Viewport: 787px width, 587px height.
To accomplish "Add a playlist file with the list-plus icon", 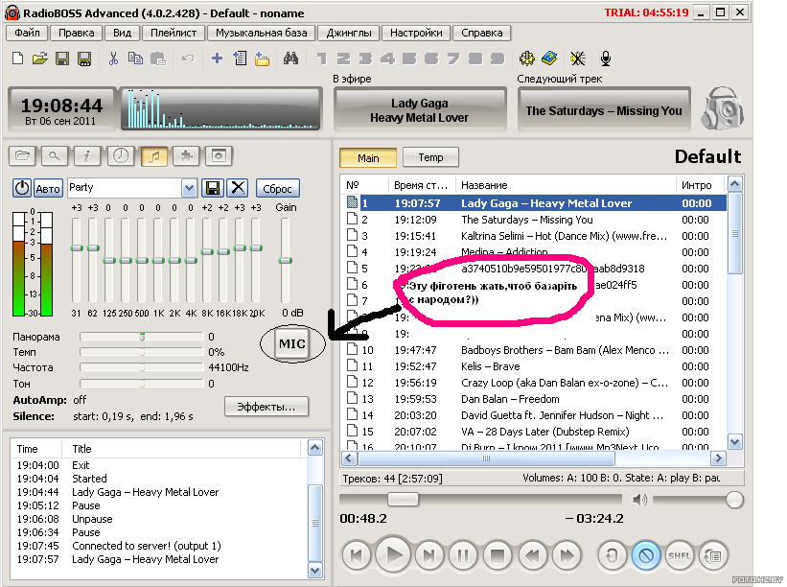I will coord(240,59).
